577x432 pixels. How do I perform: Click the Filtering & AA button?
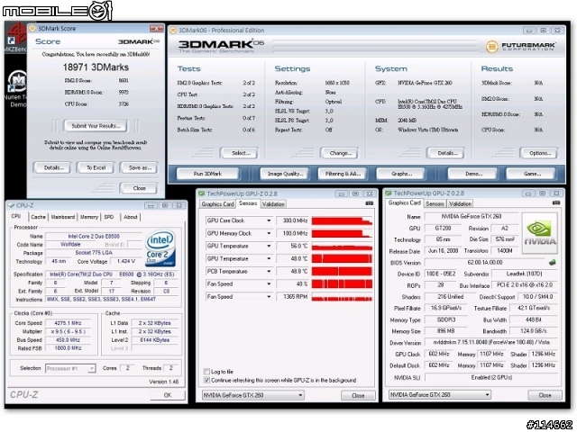tap(343, 174)
